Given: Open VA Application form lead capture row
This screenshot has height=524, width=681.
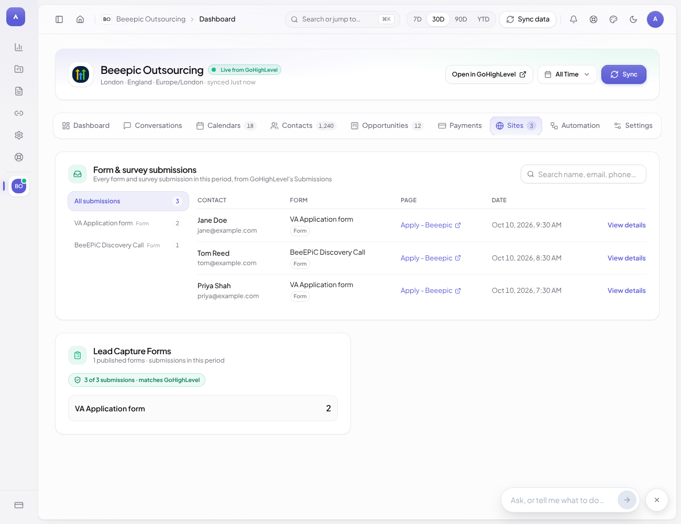Looking at the screenshot, I should tap(203, 408).
